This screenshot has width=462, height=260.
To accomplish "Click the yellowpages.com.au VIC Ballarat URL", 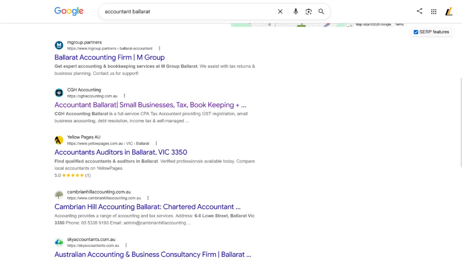I will pos(108,144).
